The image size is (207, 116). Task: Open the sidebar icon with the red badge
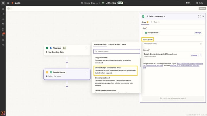pyautogui.click(x=3, y=34)
